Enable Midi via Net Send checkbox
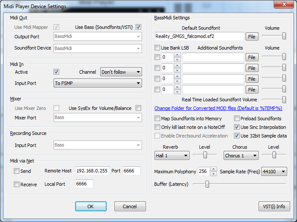Image resolution: width=297 pixels, height=222 pixels. [16, 171]
